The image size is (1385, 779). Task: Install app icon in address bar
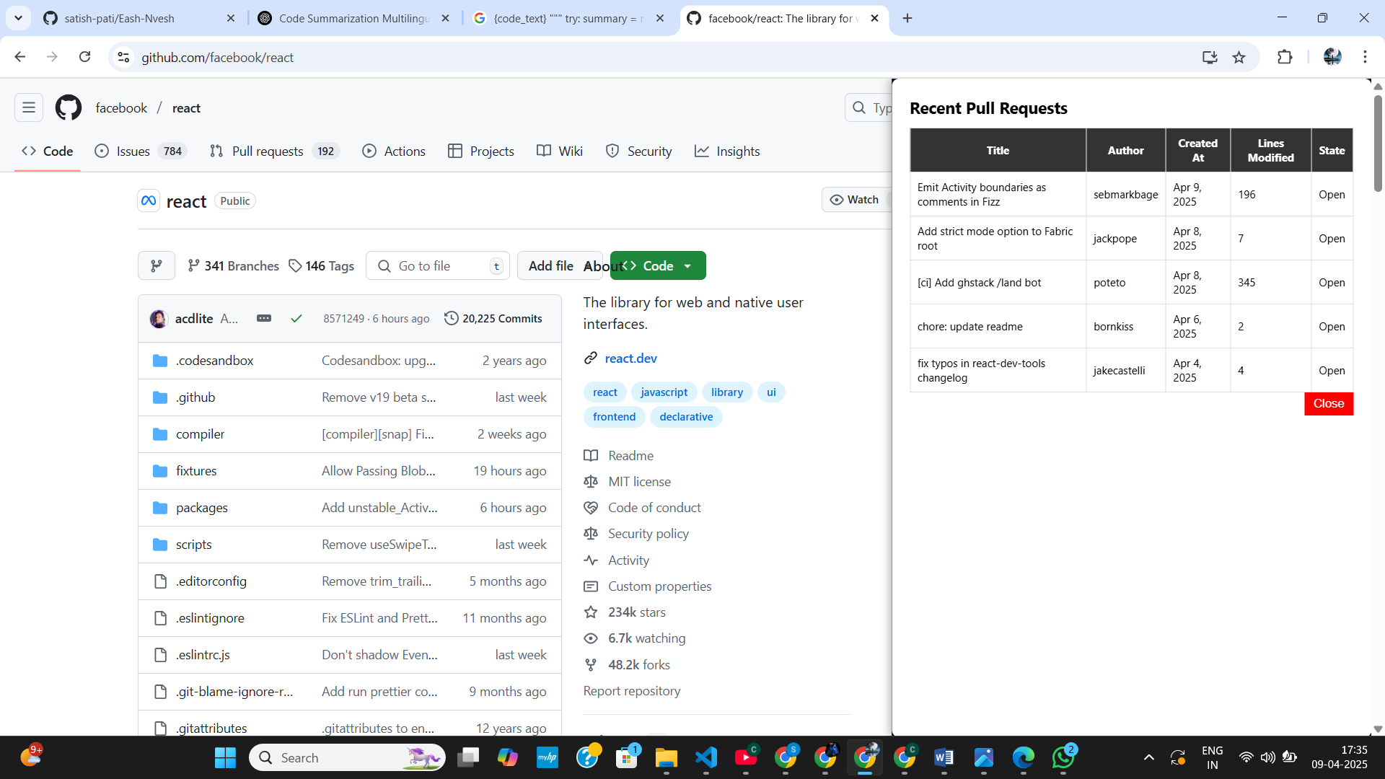click(1210, 57)
